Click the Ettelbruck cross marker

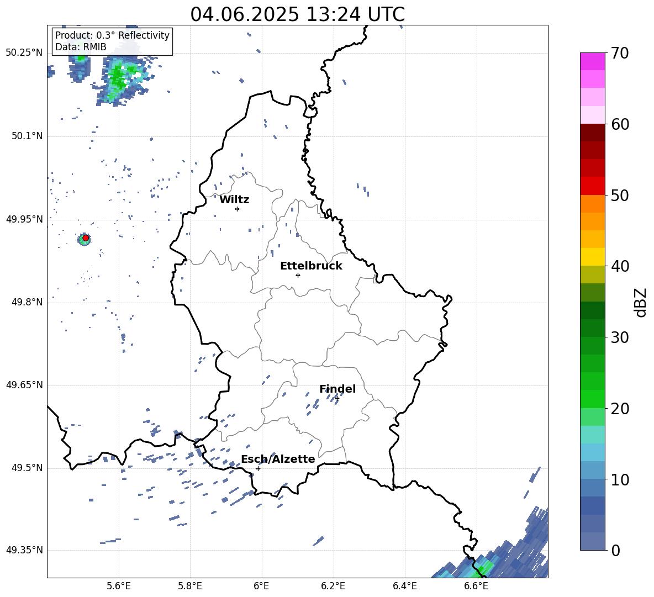pyautogui.click(x=298, y=275)
